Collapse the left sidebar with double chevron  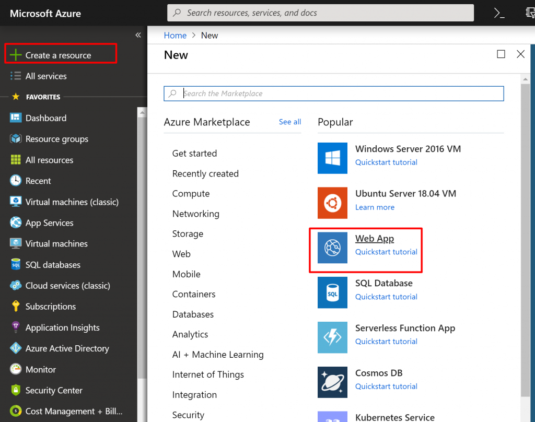coord(138,35)
